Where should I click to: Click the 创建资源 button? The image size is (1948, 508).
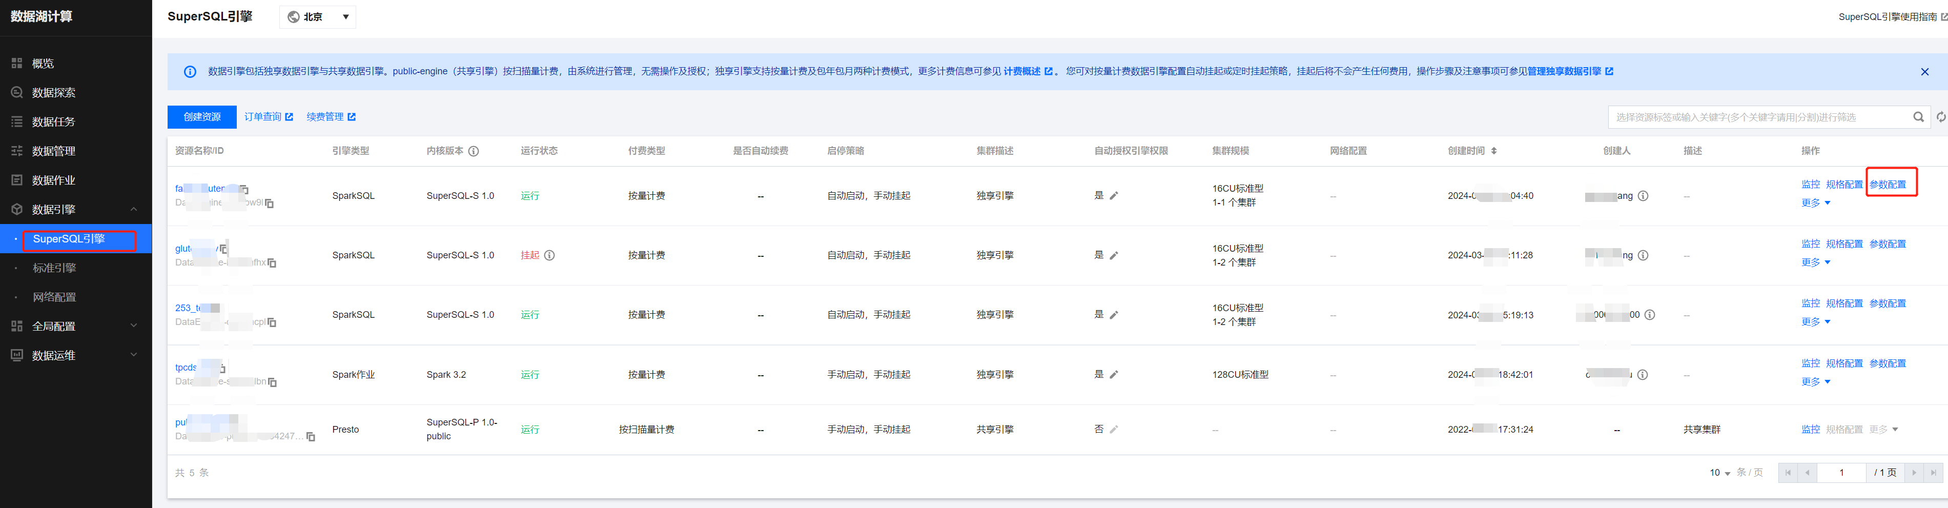coord(202,117)
